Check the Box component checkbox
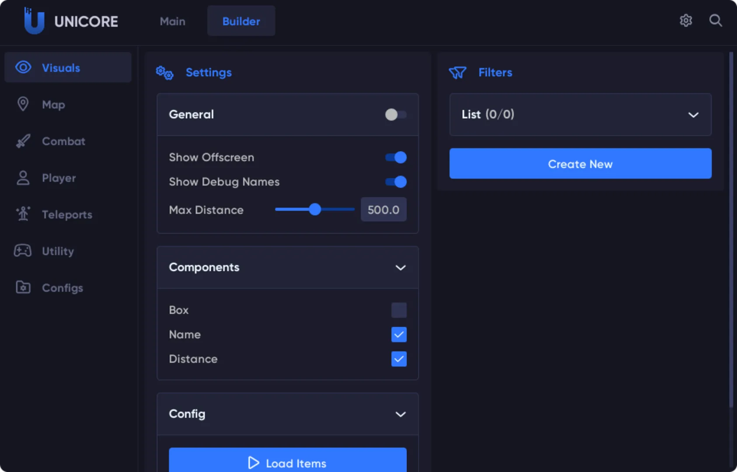This screenshot has height=472, width=737. [398, 310]
